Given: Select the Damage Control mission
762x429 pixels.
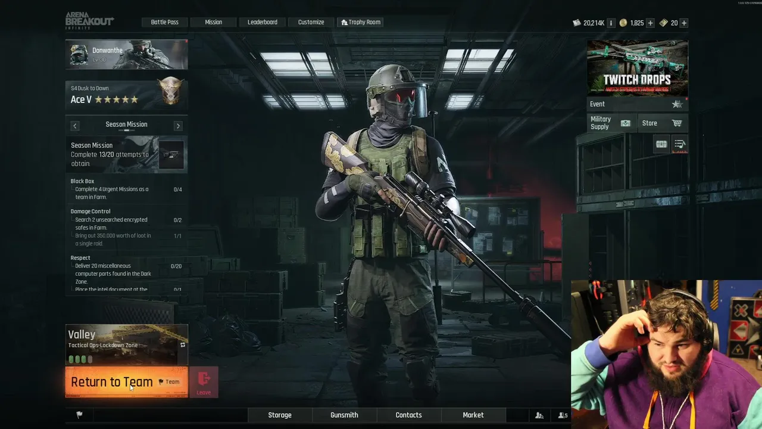Looking at the screenshot, I should click(x=90, y=211).
